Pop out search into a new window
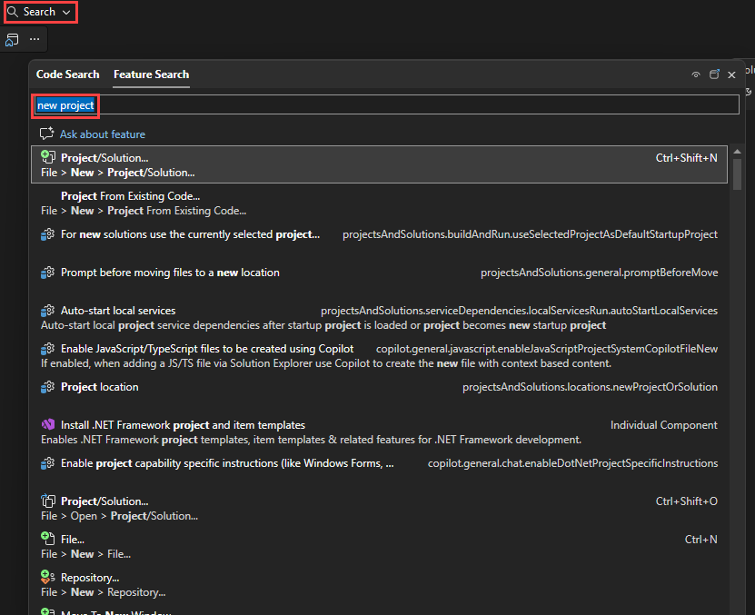This screenshot has height=615, width=755. pos(714,75)
